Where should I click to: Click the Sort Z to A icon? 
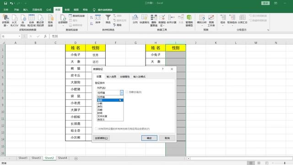tap(92, 23)
